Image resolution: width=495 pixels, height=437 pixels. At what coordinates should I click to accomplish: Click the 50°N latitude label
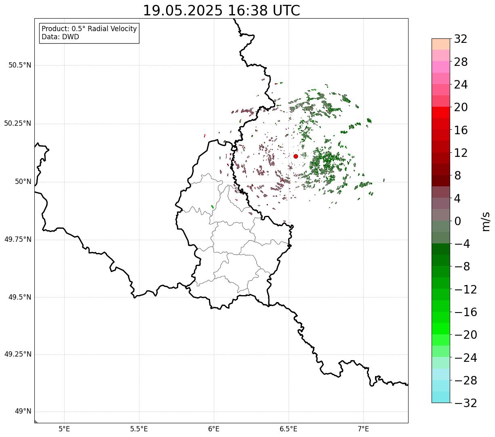point(23,182)
